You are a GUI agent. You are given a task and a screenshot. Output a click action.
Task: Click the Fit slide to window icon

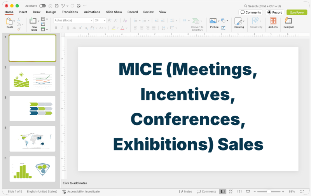302,191
